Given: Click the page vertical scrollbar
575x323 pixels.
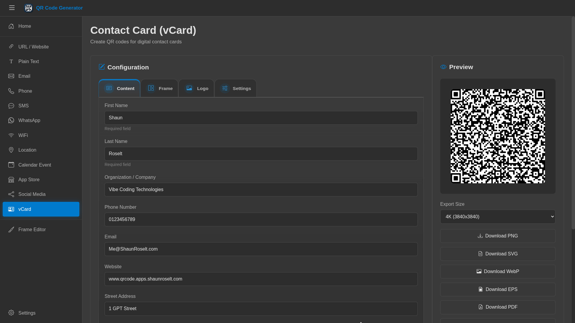Looking at the screenshot, I should [573, 123].
